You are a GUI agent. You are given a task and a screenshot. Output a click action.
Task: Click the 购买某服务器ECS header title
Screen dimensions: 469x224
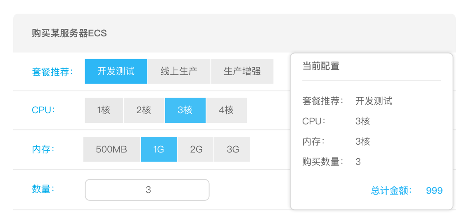[69, 33]
